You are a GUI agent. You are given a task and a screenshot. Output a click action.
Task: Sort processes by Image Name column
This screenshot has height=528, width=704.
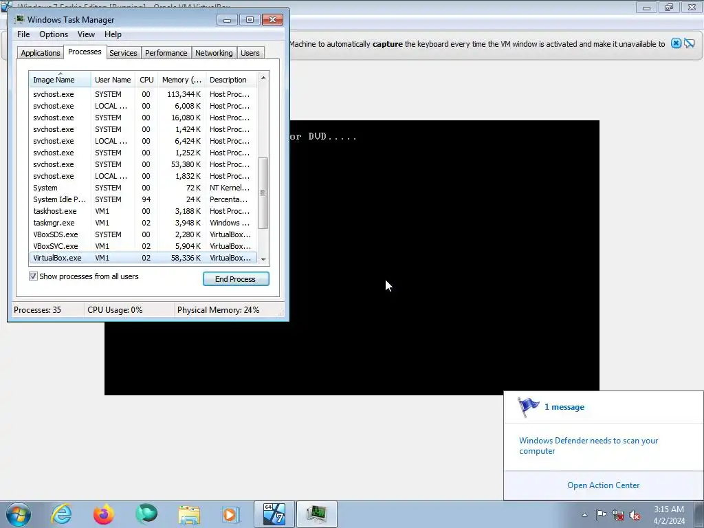(x=60, y=80)
